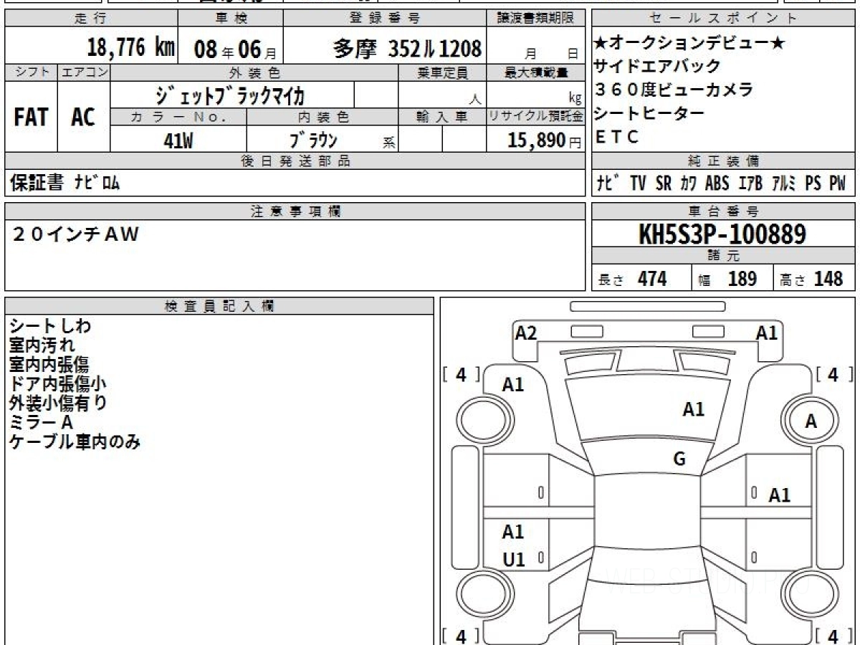Screen dimensions: 860x645
Task: Select ３６０度ビューカメラ sales point
Action: click(674, 90)
